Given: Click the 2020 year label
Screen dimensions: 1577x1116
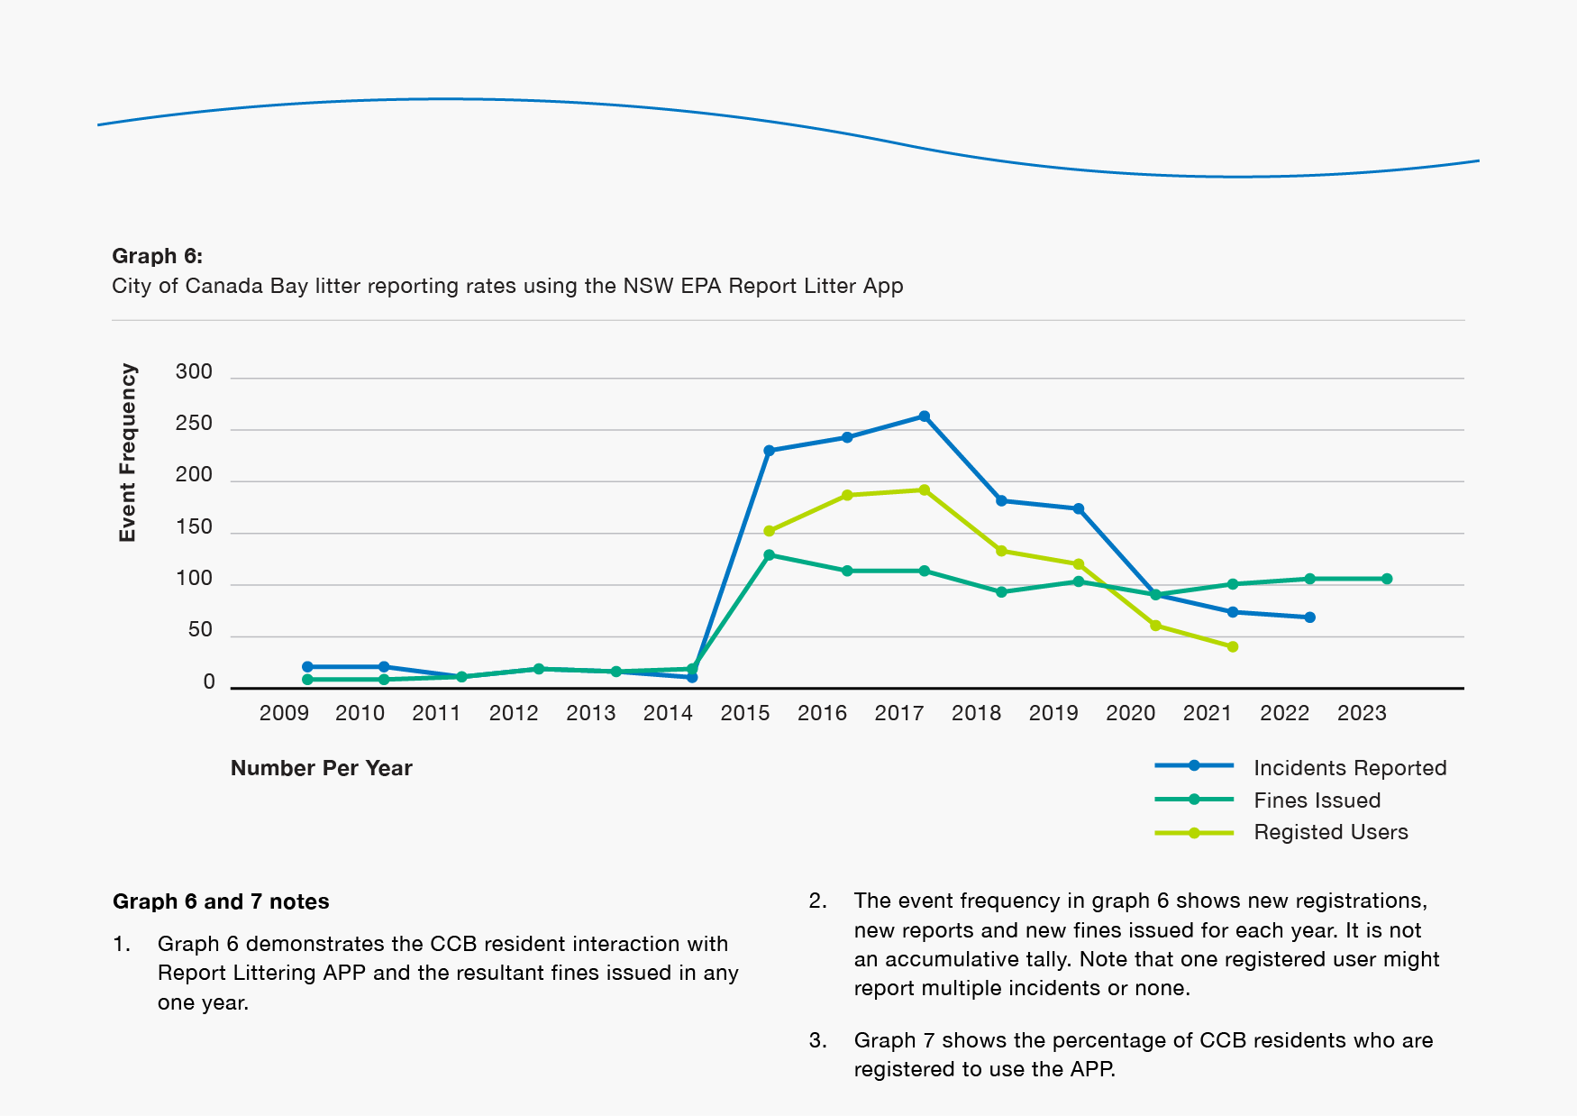Looking at the screenshot, I should 1131,713.
